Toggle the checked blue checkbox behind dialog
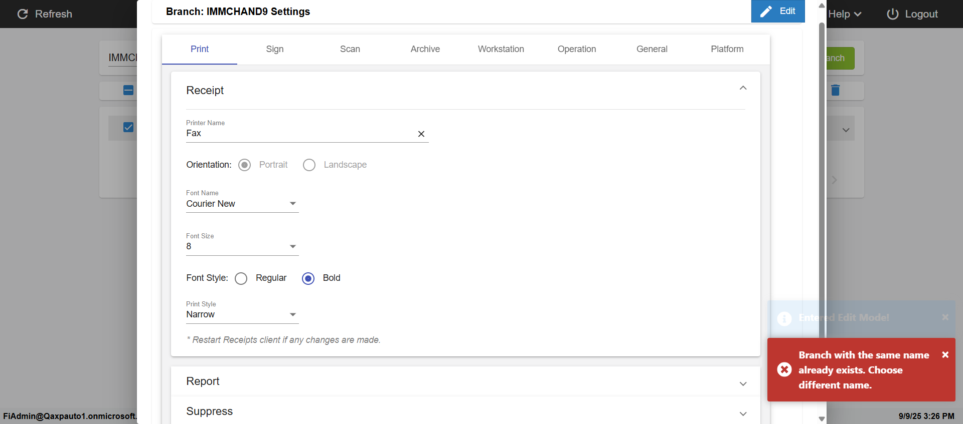The width and height of the screenshot is (963, 424). click(128, 127)
